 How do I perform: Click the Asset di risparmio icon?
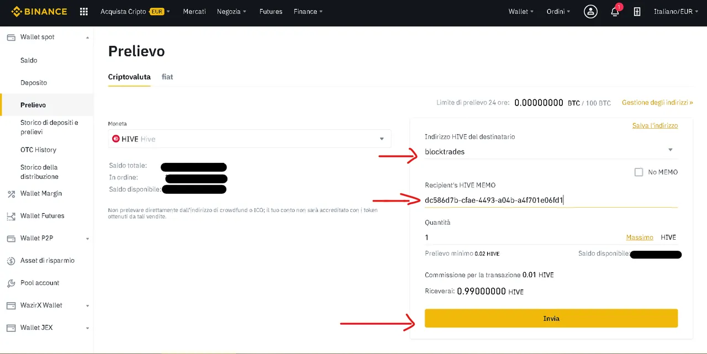pos(10,261)
